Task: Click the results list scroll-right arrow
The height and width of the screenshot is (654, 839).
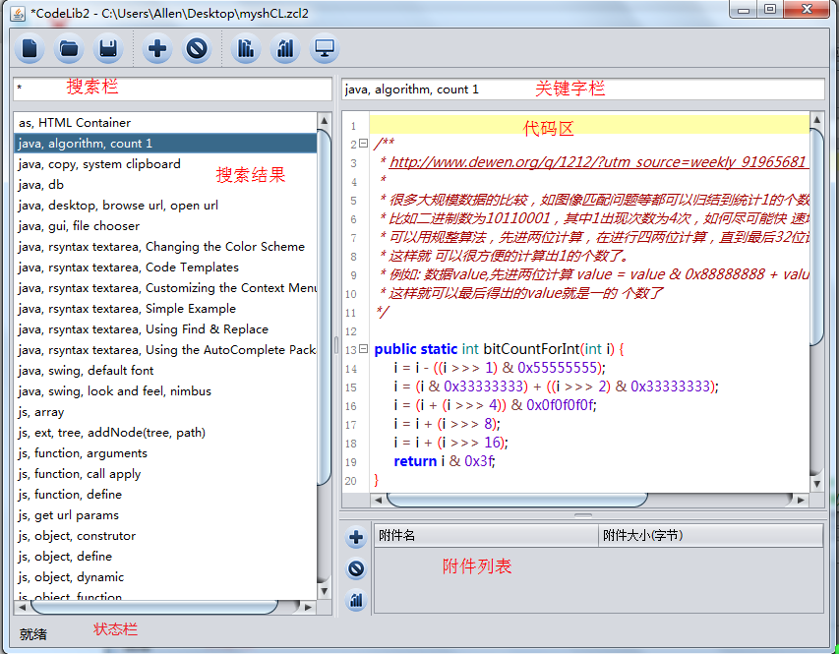Action: (x=308, y=607)
